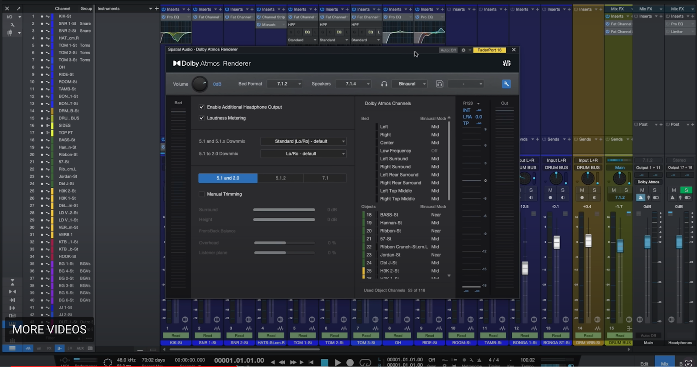The image size is (697, 367).
Task: Click the metronome icon on Headphones channel
Action: point(672,197)
